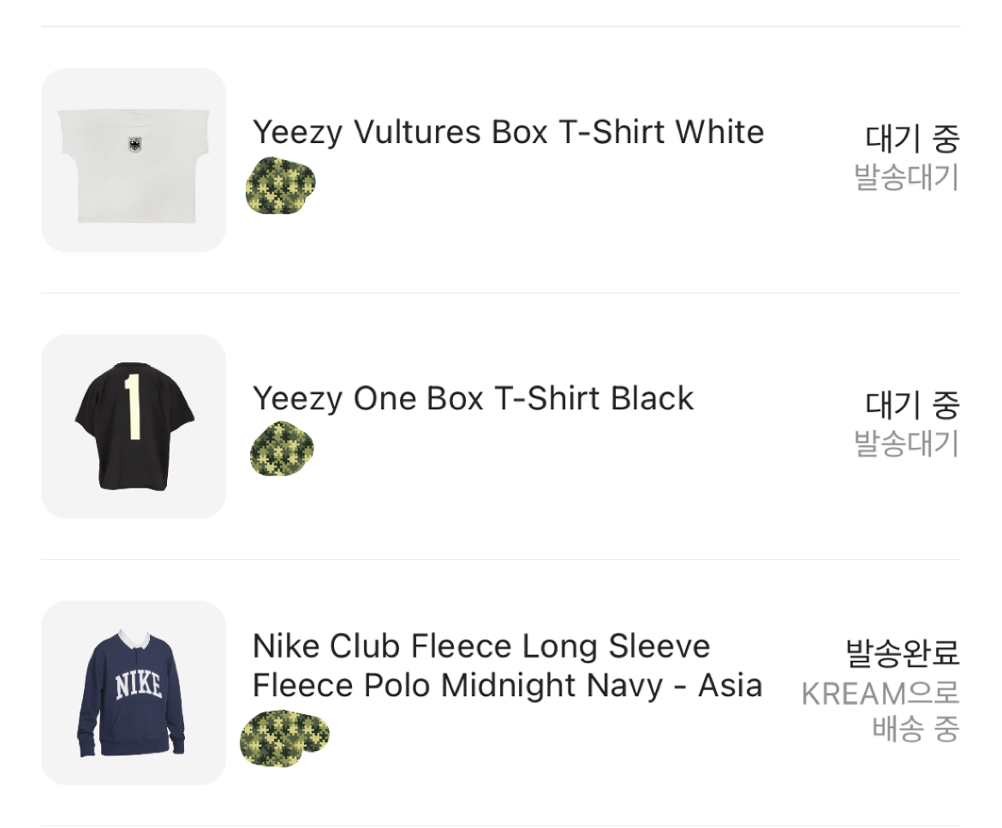Open the navy Nike polo thumbnail
The height and width of the screenshot is (828, 1002).
(133, 693)
